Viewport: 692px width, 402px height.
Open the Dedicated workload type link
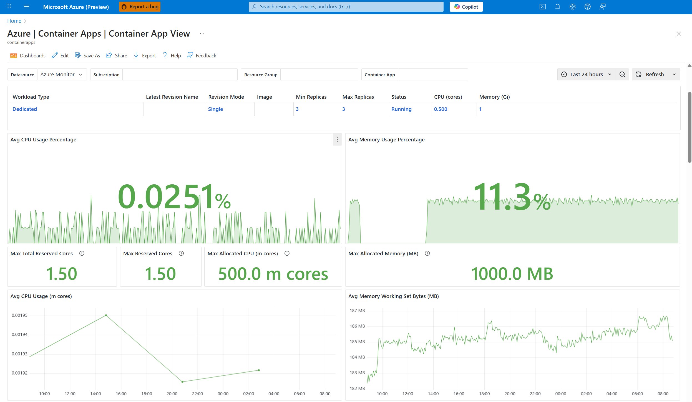coord(24,109)
